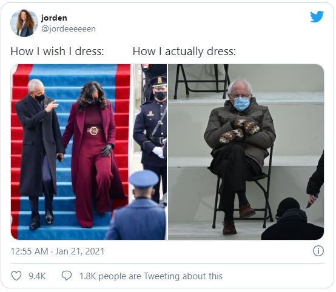
Task: Click the Twitter bird logo
Action: click(x=317, y=16)
